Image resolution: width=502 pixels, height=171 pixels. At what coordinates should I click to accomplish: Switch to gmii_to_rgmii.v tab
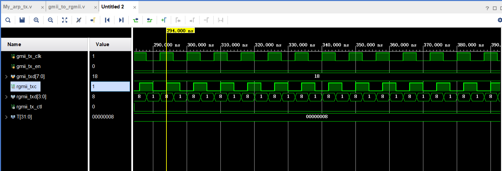pyautogui.click(x=67, y=7)
